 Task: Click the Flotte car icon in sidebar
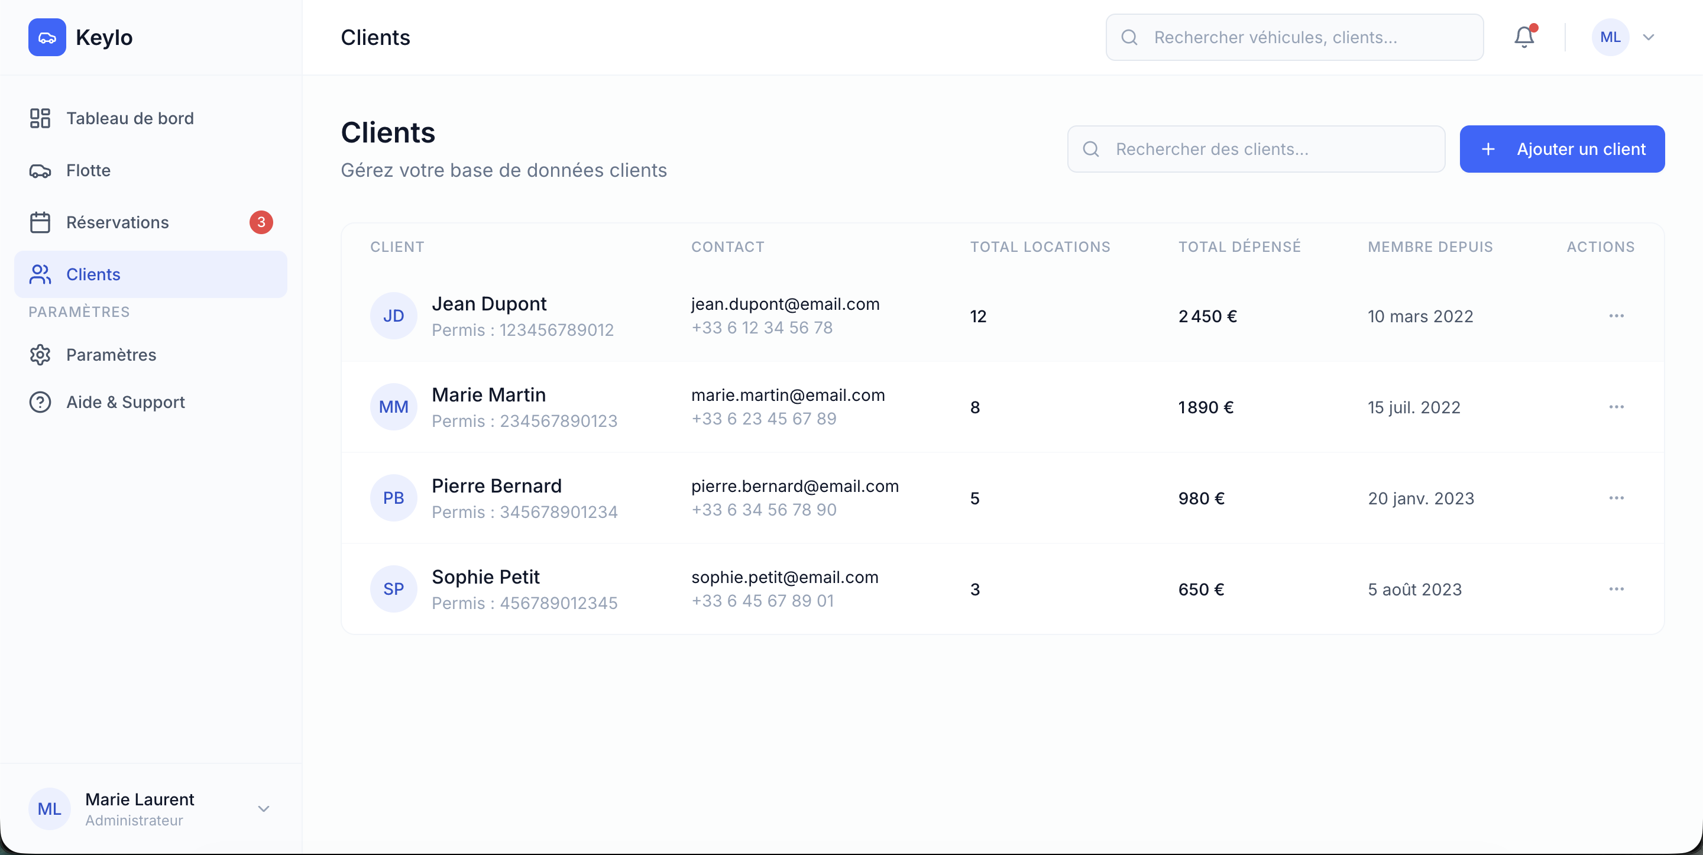click(x=40, y=171)
